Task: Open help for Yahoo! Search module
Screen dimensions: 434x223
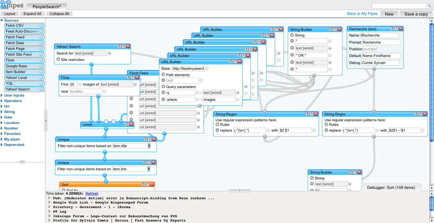Action: pyautogui.click(x=119, y=46)
